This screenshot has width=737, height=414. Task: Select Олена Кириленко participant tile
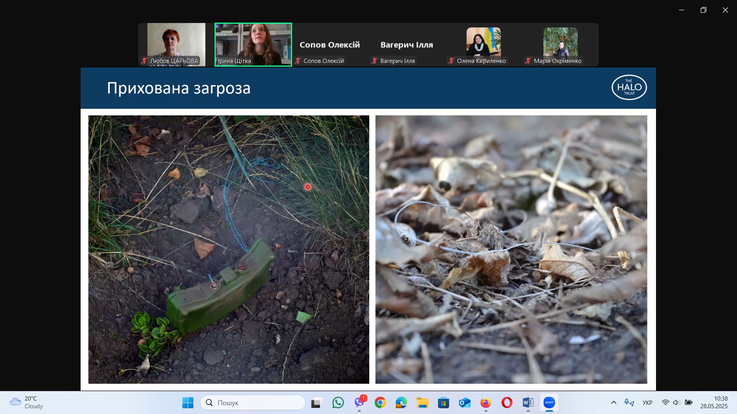pos(483,44)
